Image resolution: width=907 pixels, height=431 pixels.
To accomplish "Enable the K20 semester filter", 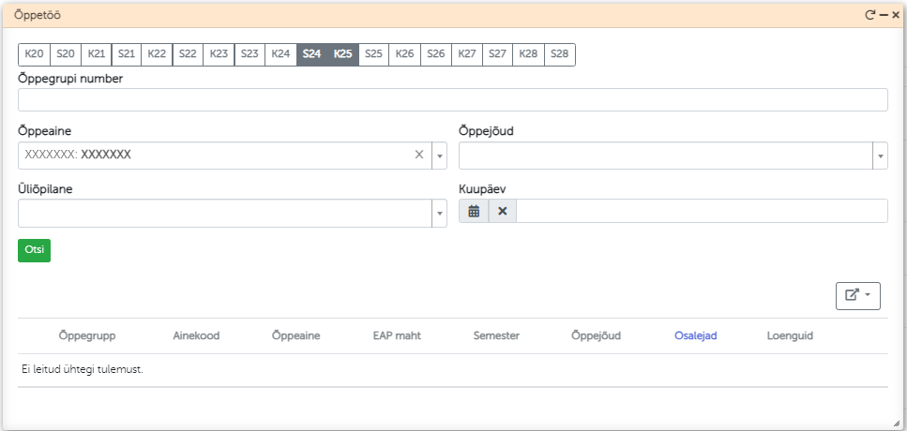I will coord(35,54).
